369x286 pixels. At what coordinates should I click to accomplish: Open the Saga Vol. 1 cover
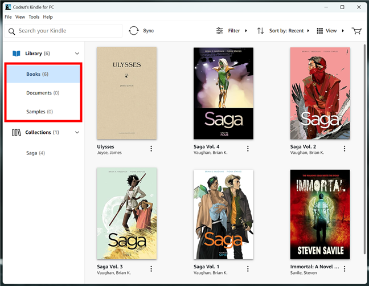point(224,214)
